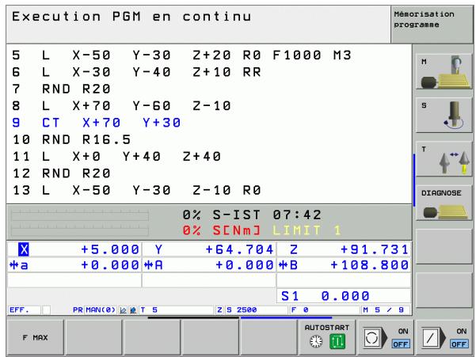Click the EFF. display mode indicator

pyautogui.click(x=20, y=310)
